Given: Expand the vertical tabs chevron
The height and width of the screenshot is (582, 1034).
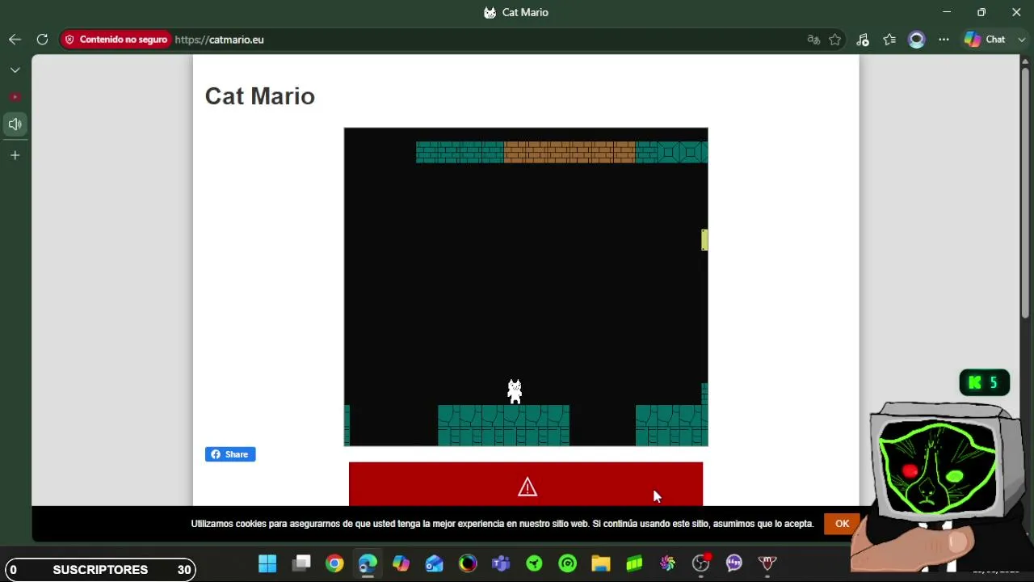Looking at the screenshot, I should pyautogui.click(x=15, y=70).
